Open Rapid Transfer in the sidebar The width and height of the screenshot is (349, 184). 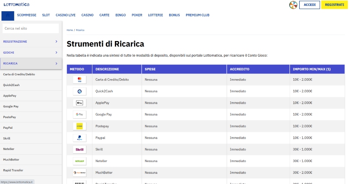31,170
